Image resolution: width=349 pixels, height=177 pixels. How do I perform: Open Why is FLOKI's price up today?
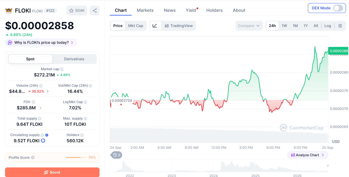(41, 42)
